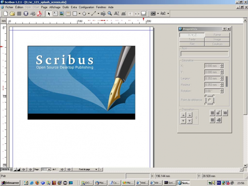Open a document via the folder icon

point(12,14)
